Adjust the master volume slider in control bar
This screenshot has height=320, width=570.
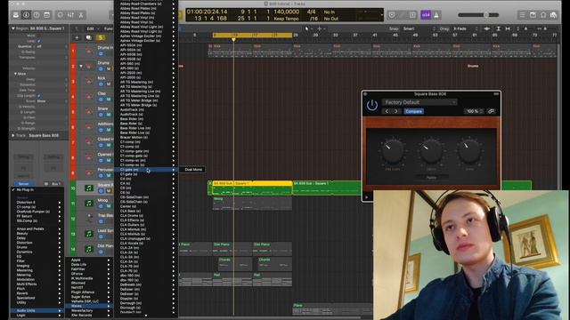pyautogui.click(x=478, y=15)
